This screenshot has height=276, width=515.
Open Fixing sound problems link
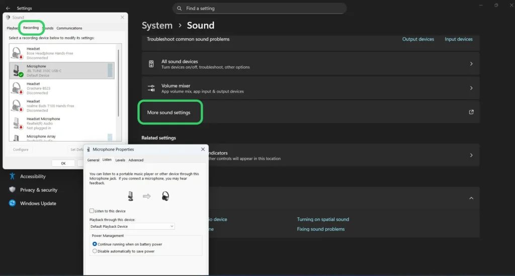pos(320,229)
